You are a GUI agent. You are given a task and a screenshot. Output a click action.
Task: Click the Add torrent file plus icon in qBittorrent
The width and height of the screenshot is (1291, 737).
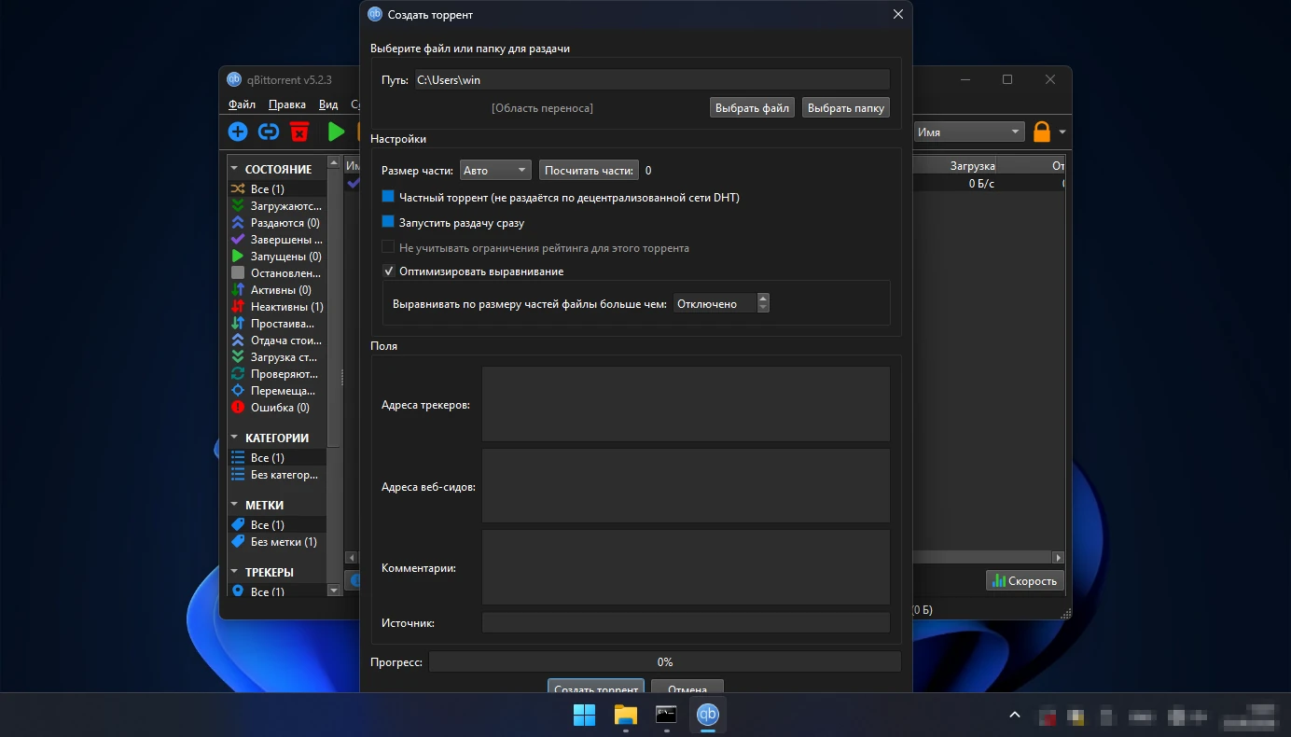(238, 132)
